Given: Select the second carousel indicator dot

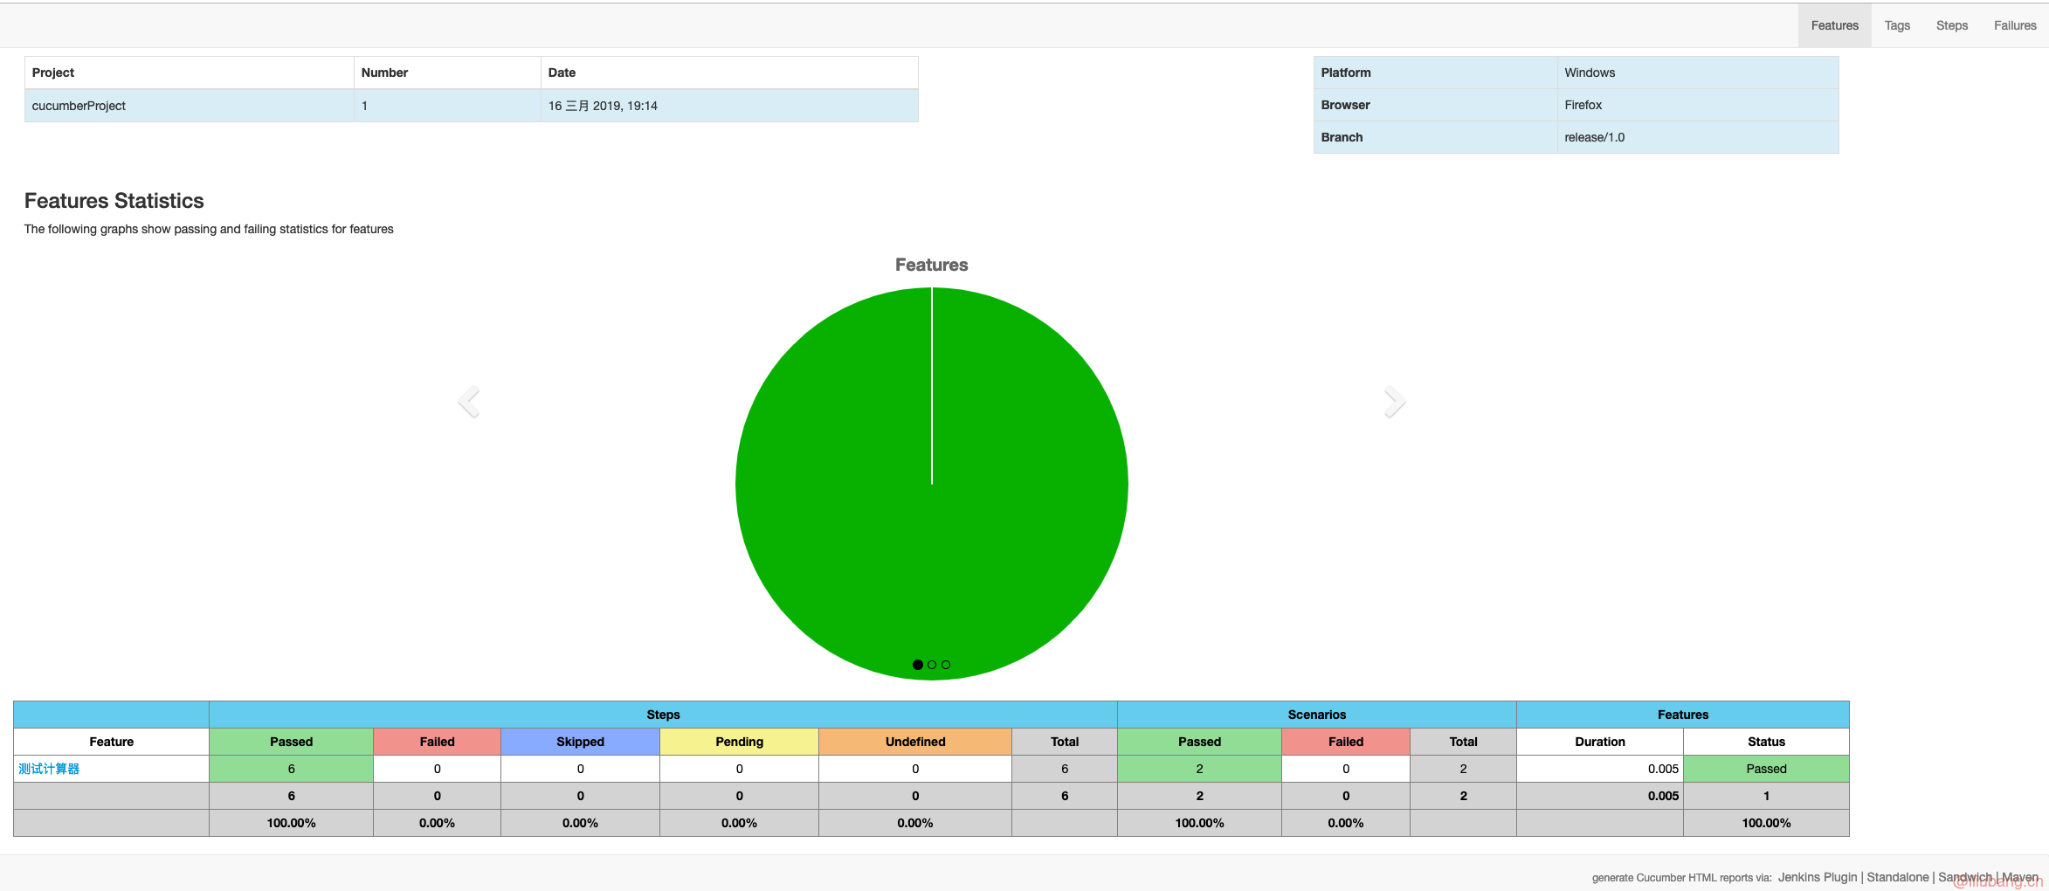Looking at the screenshot, I should (932, 665).
